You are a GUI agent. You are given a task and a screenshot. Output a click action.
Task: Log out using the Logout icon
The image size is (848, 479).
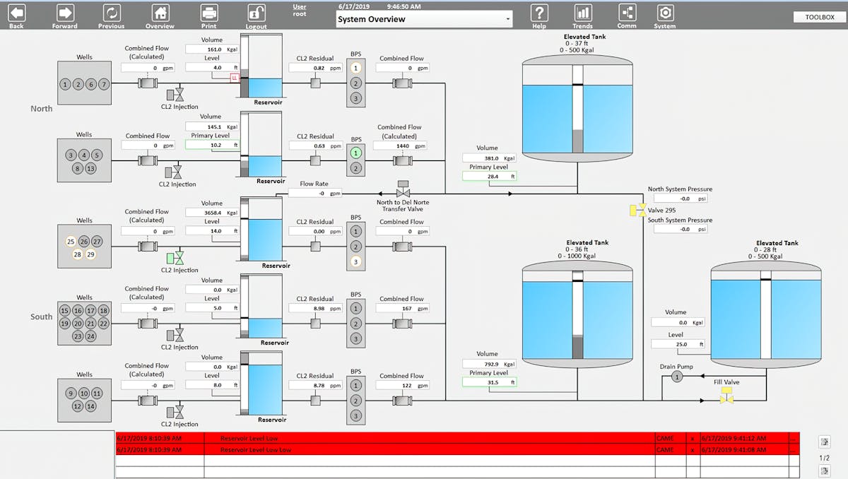coord(255,14)
